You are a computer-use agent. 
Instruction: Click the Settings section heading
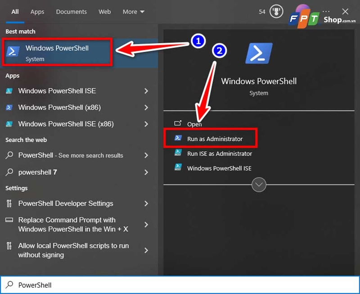[x=17, y=188]
